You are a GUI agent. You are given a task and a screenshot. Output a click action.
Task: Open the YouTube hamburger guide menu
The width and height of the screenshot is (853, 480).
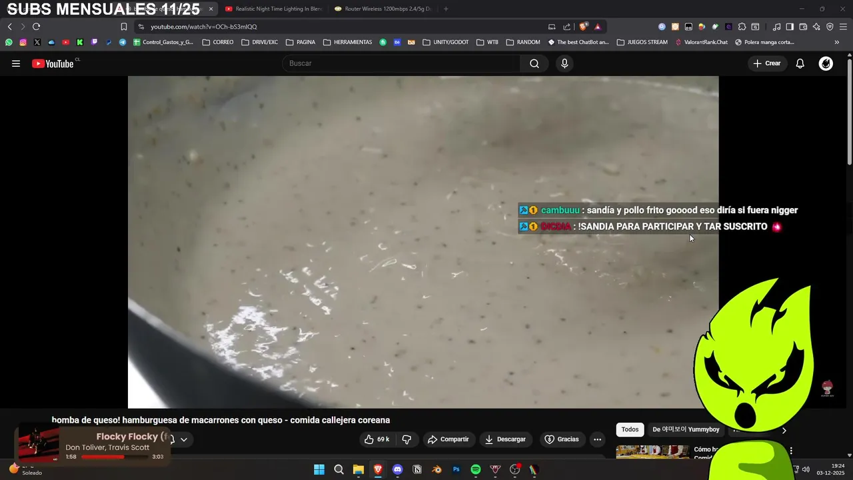16,63
